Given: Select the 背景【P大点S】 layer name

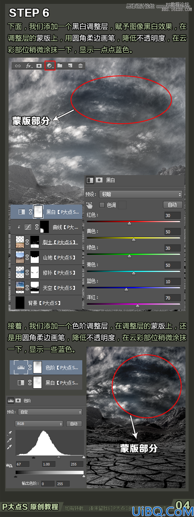Looking at the screenshot, I should (x=44, y=303).
